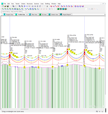Open the View menu
Image resolution: width=108 pixels, height=114 pixels.
(x=13, y=4)
